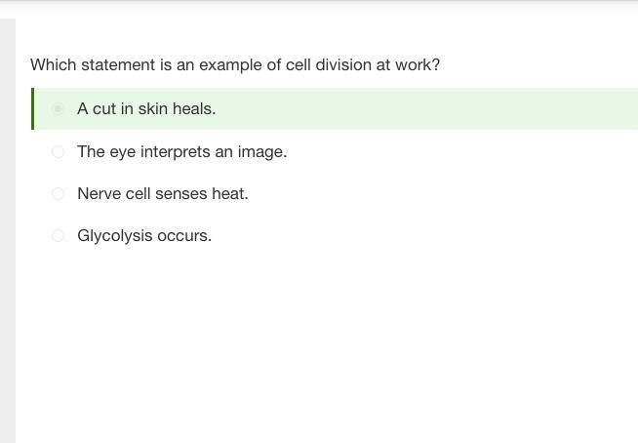This screenshot has height=443, width=638.
Task: Click the word "Nerve" in the third option
Action: tap(99, 193)
